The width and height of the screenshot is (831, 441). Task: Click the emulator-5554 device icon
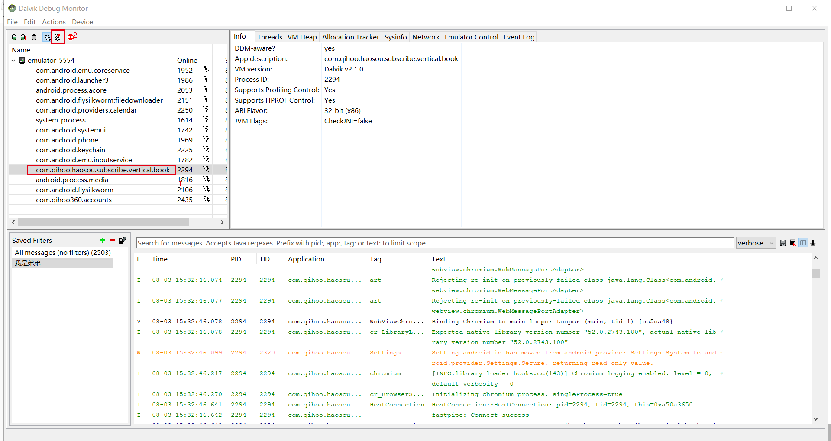click(x=22, y=60)
